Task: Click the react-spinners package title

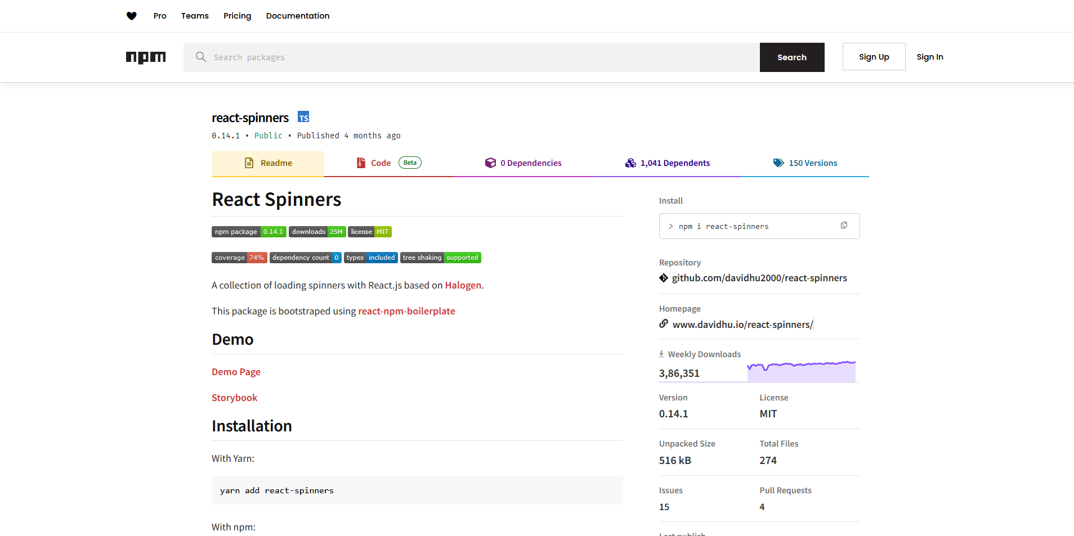Action: 250,118
